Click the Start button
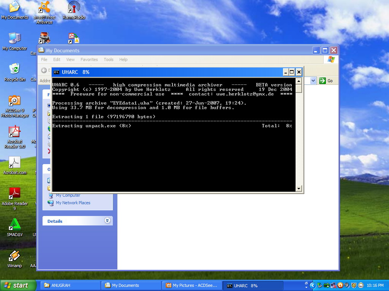The width and height of the screenshot is (389, 291). pyautogui.click(x=18, y=285)
